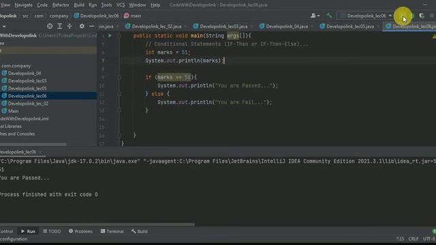Select Scratches and Consoles node in tree
This screenshot has height=245, width=436.
pos(18,133)
